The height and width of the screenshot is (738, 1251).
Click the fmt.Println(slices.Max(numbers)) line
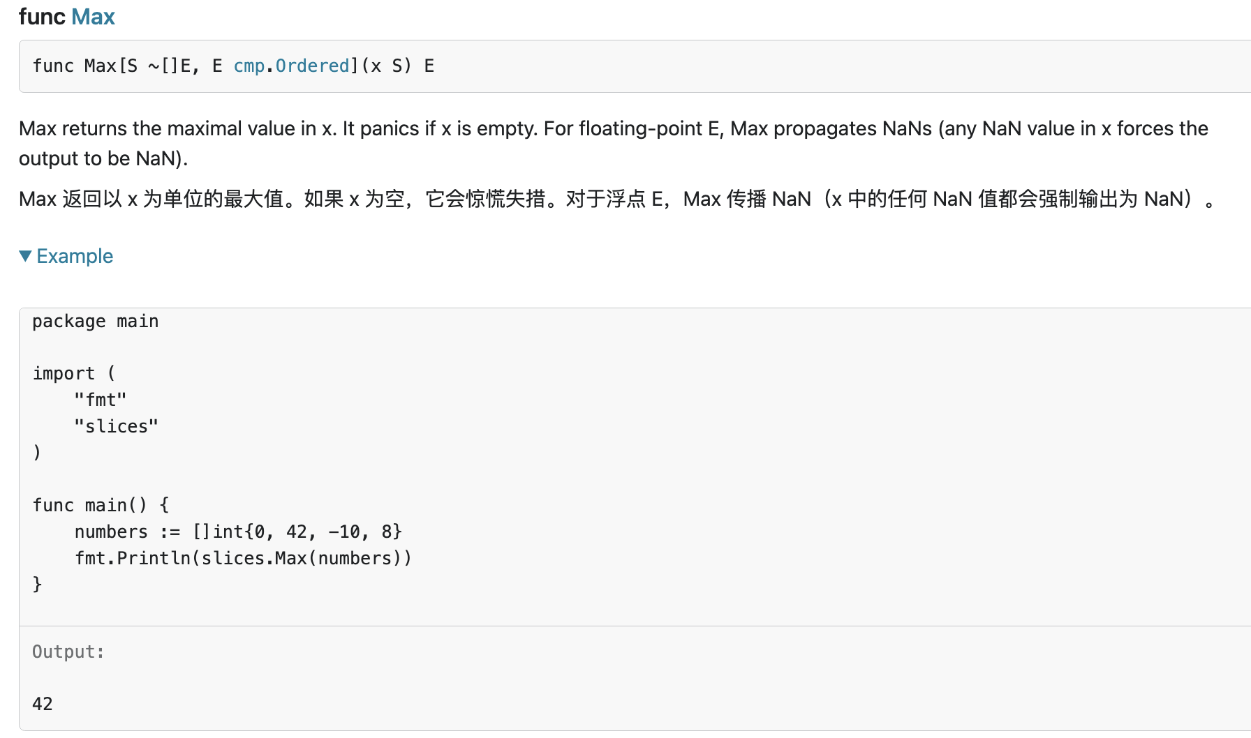coord(243,558)
